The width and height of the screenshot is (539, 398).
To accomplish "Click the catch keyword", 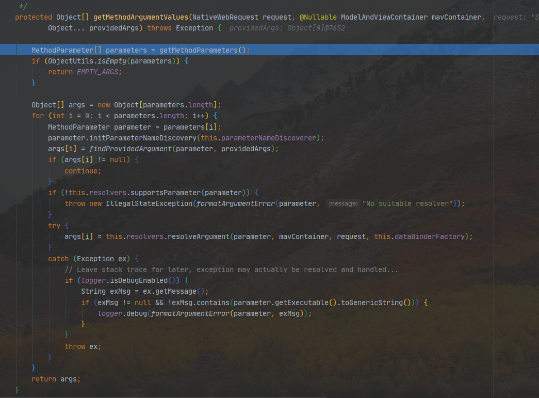I will 58,259.
